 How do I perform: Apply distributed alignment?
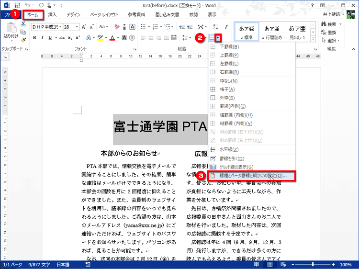[174, 38]
